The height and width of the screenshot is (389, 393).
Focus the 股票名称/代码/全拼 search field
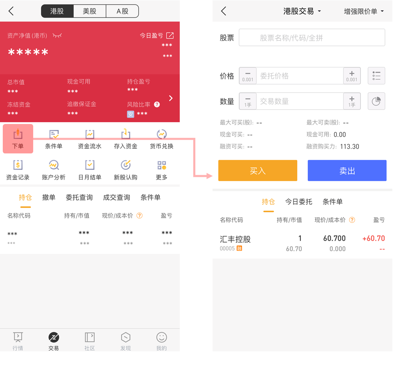pyautogui.click(x=312, y=38)
